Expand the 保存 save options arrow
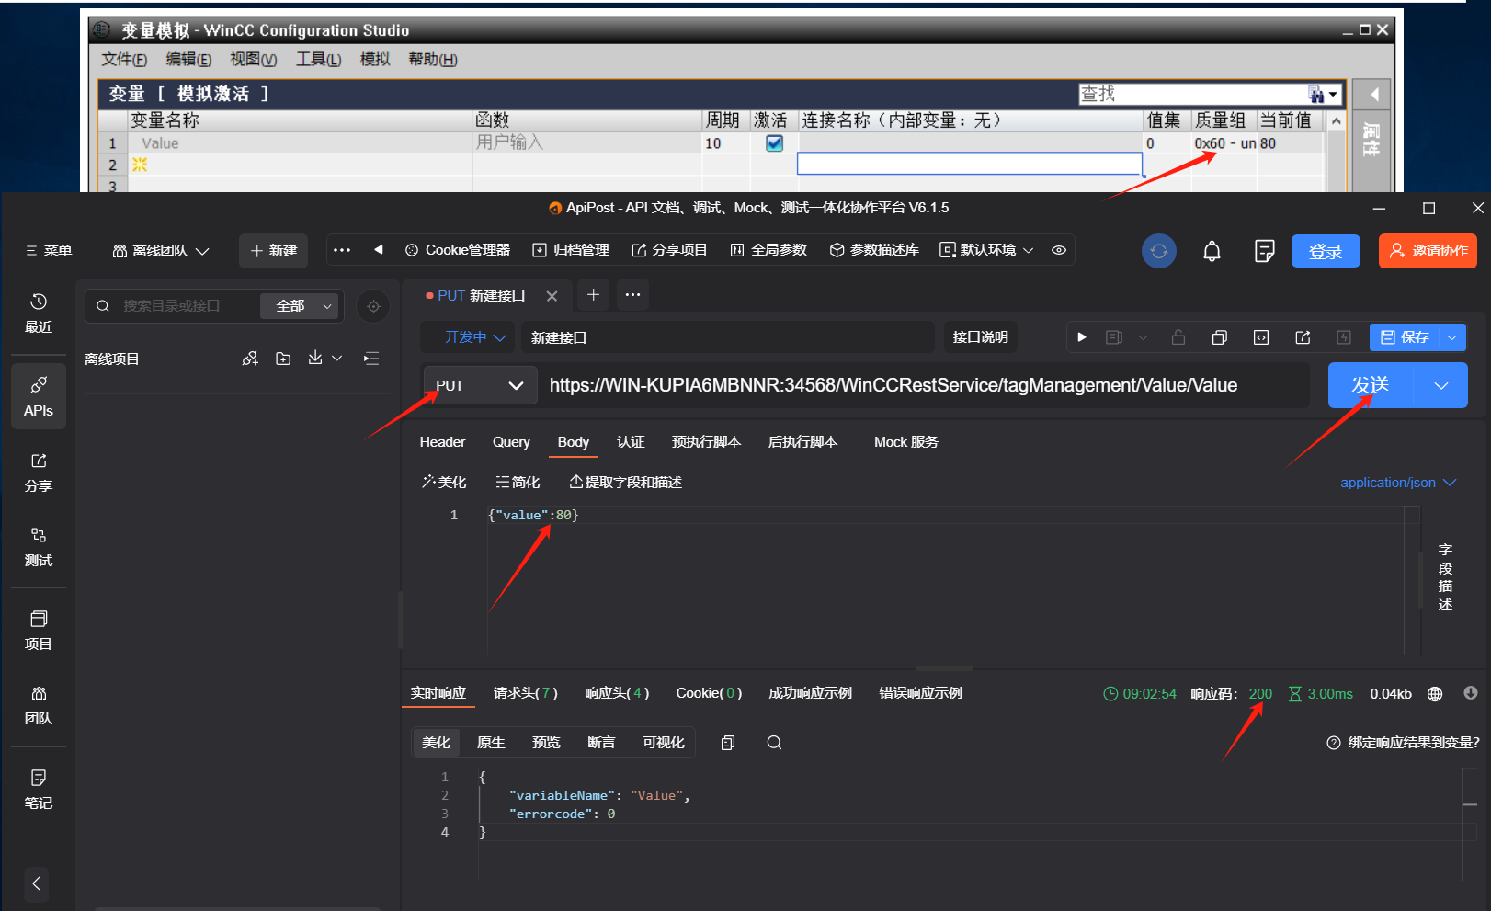The height and width of the screenshot is (911, 1491). click(x=1451, y=337)
